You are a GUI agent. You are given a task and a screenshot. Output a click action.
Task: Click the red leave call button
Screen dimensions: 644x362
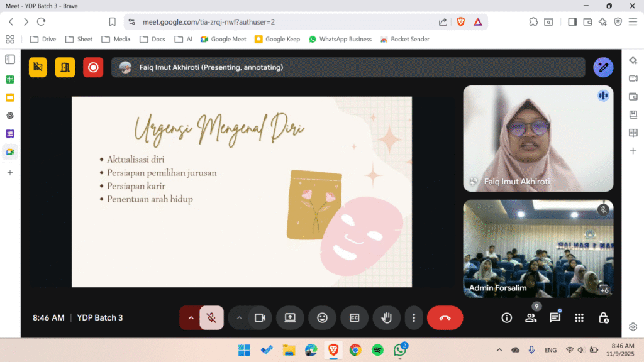pos(445,318)
